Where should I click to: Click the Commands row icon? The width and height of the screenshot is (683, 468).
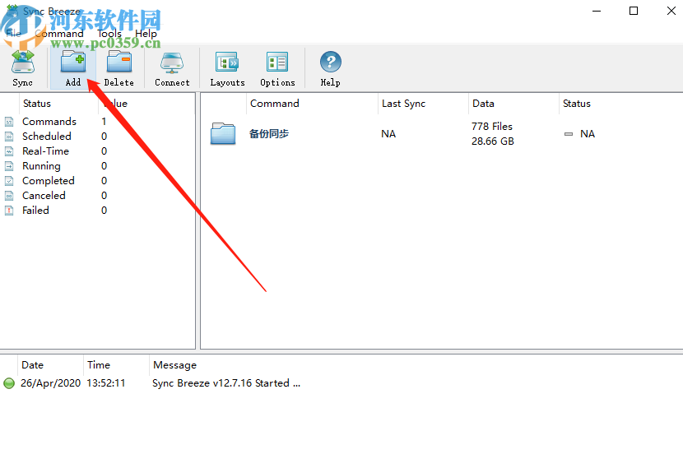[x=9, y=122]
